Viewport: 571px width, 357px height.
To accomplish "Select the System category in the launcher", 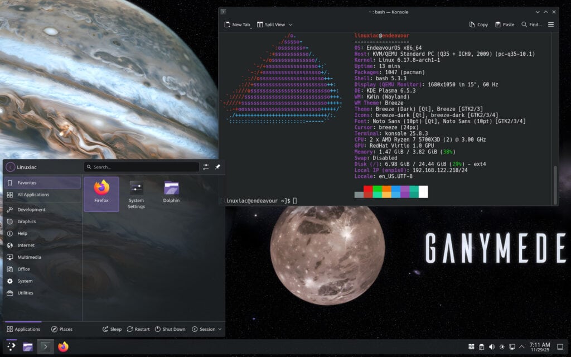I will tap(25, 281).
